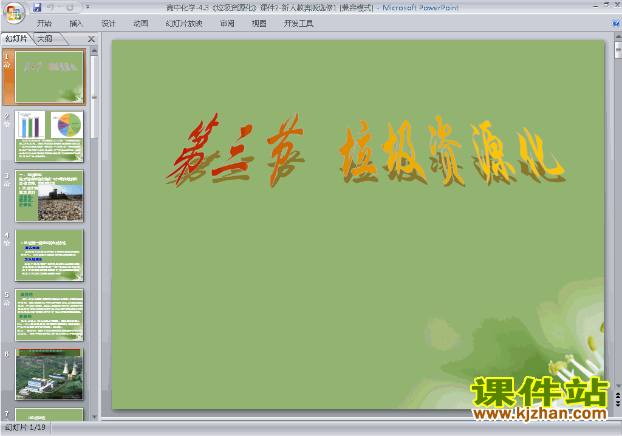The height and width of the screenshot is (436, 622).
Task: Switch to the 大纲 pane tab
Action: pyautogui.click(x=45, y=38)
